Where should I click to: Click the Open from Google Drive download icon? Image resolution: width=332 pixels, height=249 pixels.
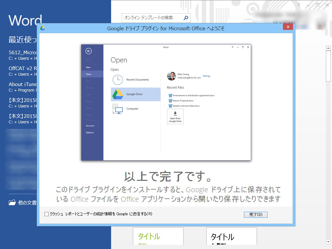tap(175, 113)
